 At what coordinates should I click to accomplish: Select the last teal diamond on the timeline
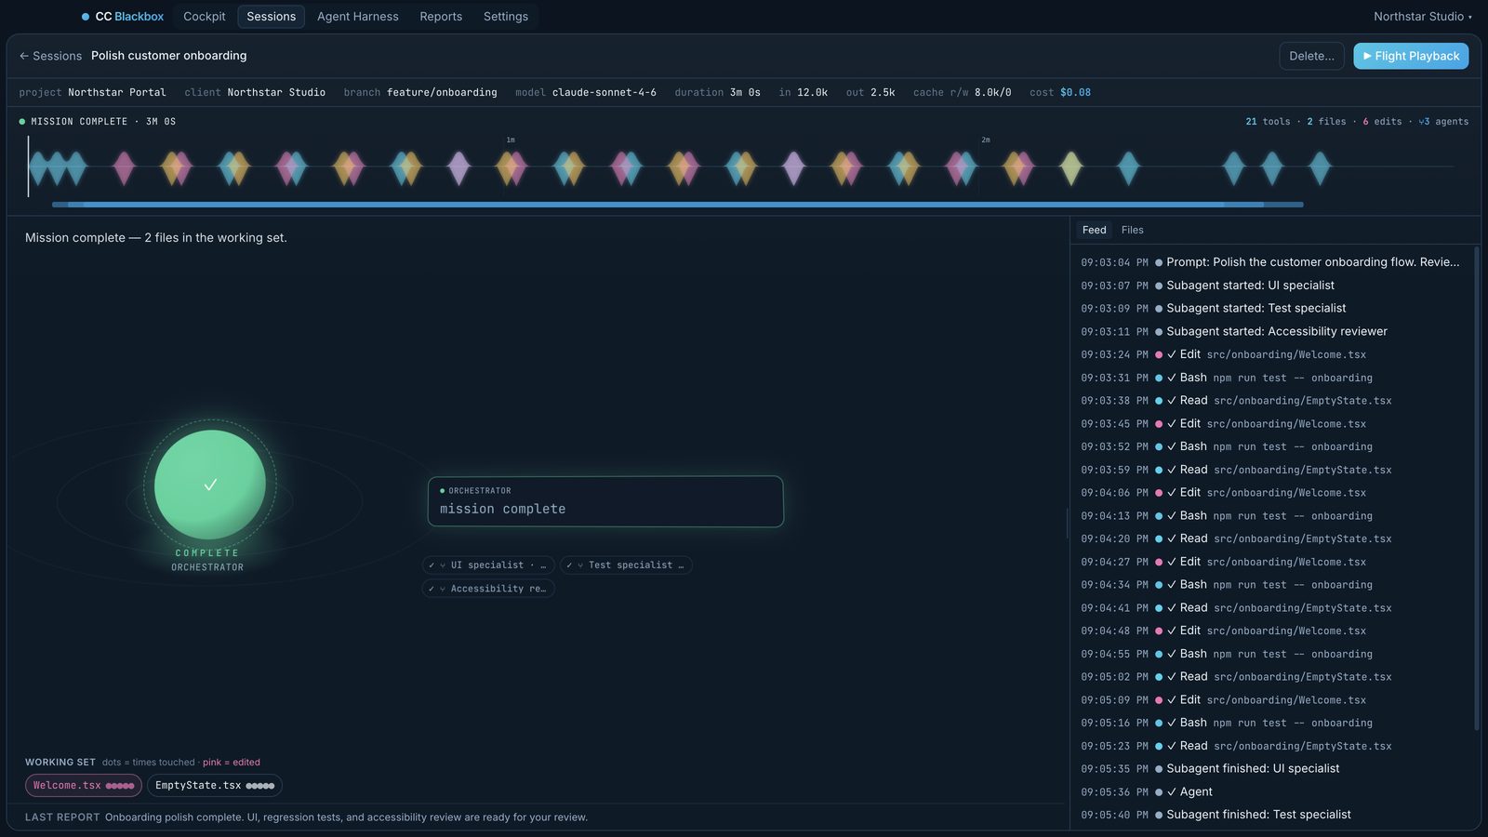tap(1320, 167)
